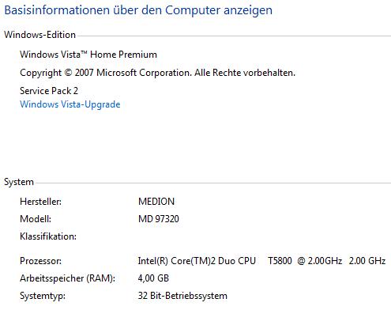
Task: Click the Modell label
Action: click(x=36, y=219)
